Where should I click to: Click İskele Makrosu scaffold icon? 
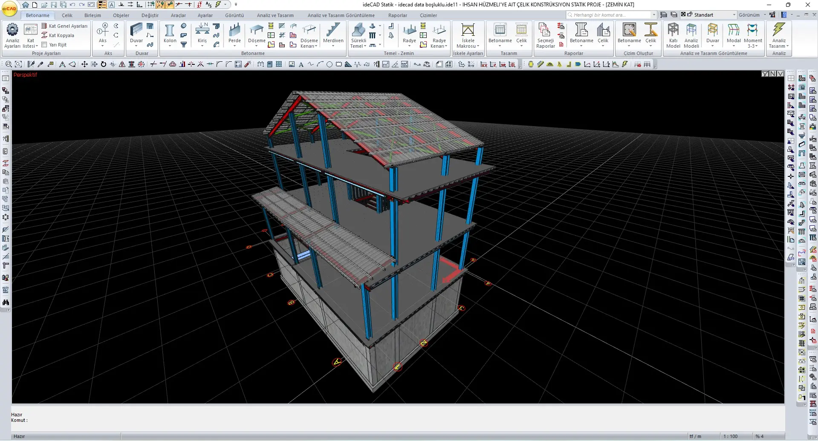click(x=468, y=33)
